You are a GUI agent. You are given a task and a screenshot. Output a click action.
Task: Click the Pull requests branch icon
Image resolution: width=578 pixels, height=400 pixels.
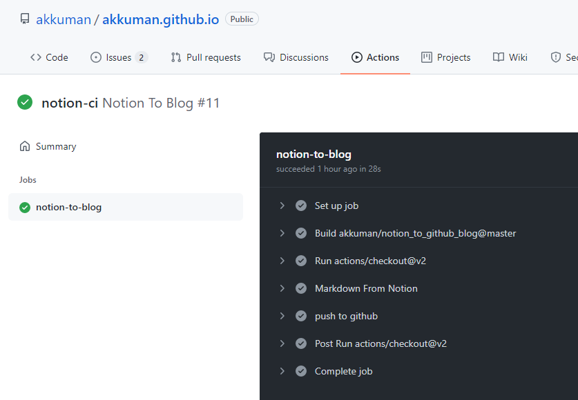176,57
